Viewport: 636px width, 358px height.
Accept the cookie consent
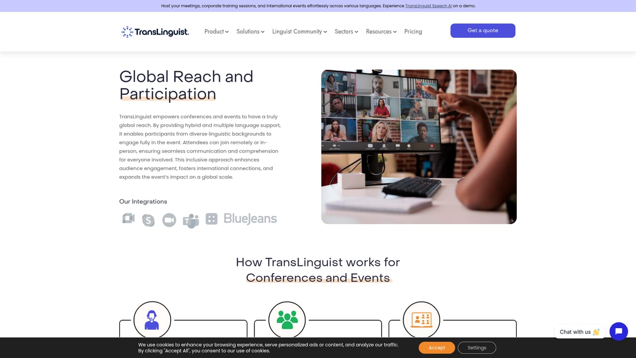437,348
